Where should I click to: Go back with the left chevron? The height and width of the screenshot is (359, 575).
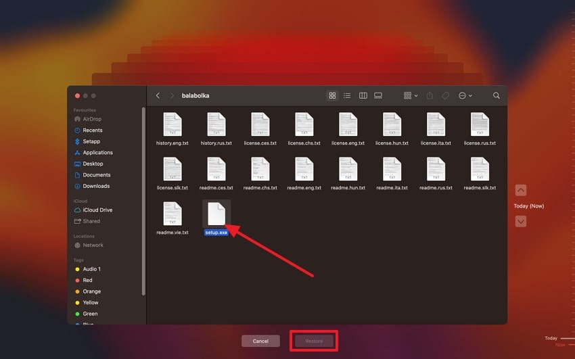(158, 95)
